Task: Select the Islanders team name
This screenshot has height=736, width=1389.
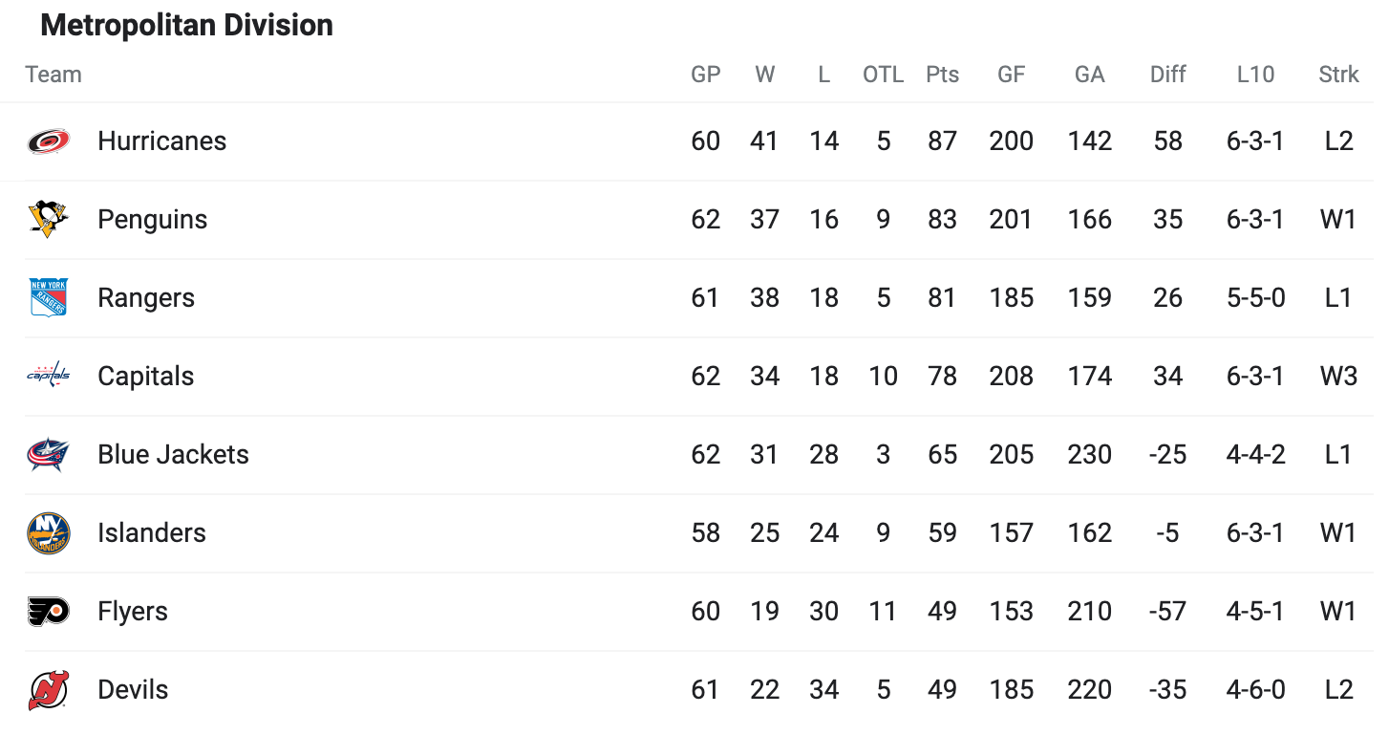Action: pos(151,533)
